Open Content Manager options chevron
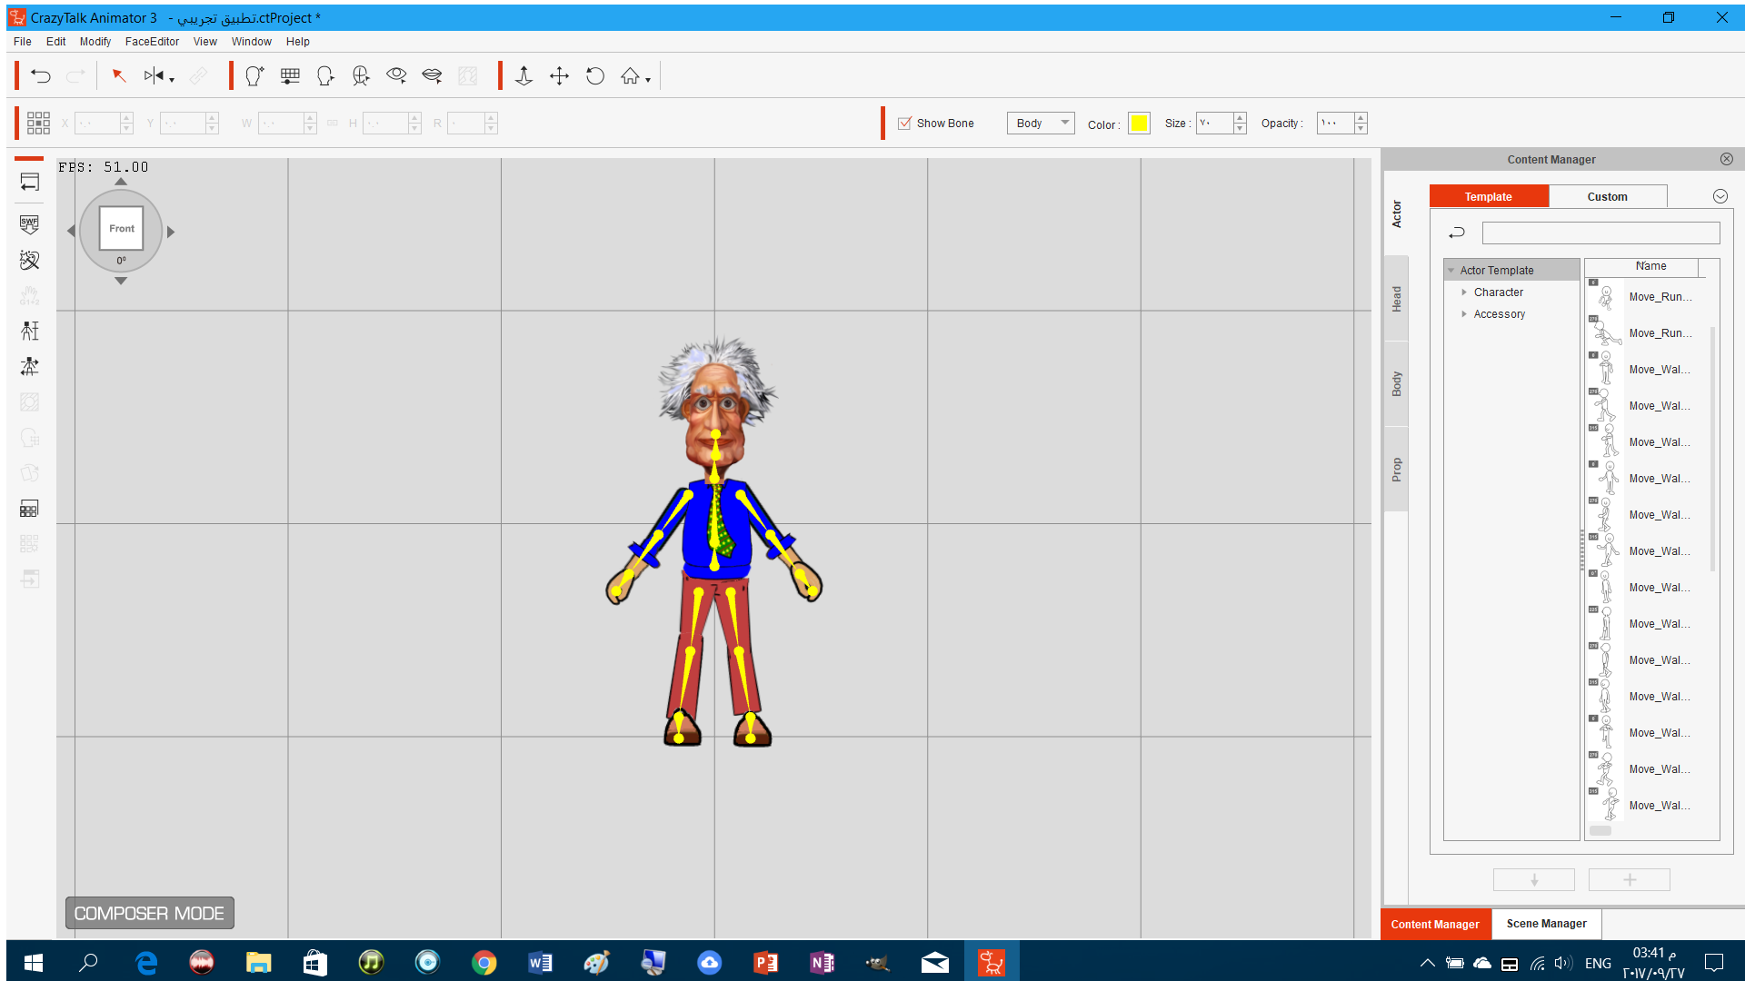 click(1720, 196)
